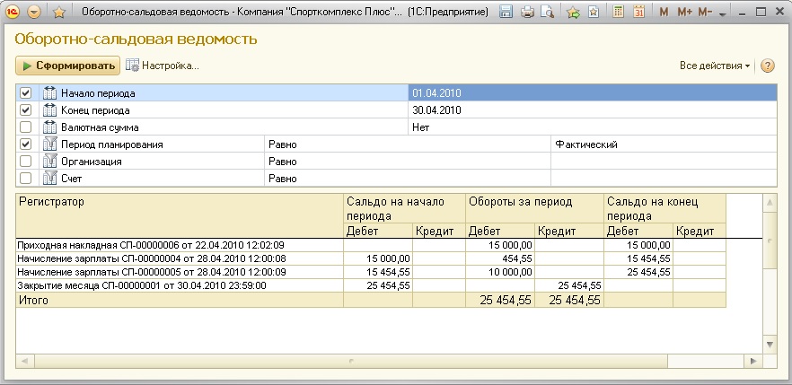Click the Сальдо на конец периода header

[664, 208]
